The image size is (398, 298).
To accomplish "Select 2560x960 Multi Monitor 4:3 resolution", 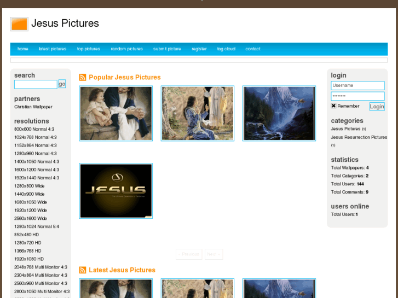I will [x=41, y=283].
